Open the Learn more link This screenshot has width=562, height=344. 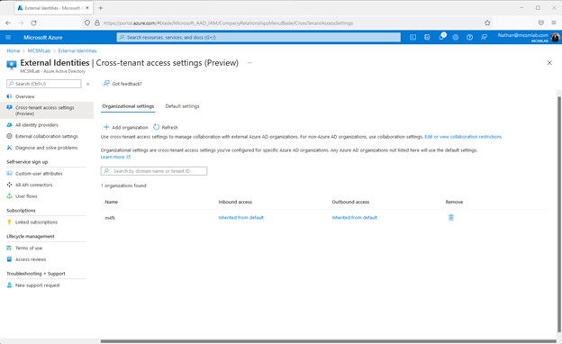coord(115,157)
